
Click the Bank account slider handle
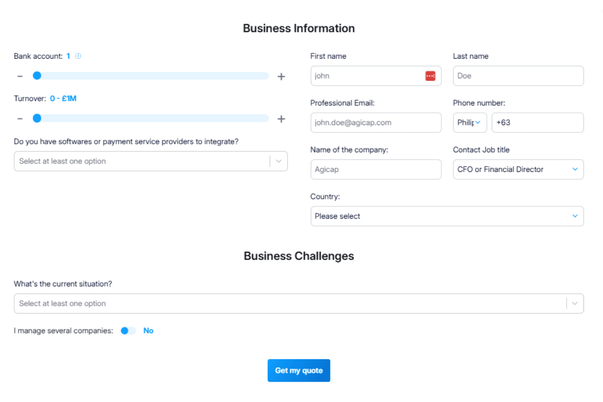pyautogui.click(x=37, y=76)
